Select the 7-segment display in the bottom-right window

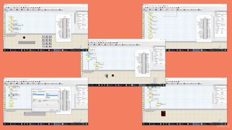[163, 113]
